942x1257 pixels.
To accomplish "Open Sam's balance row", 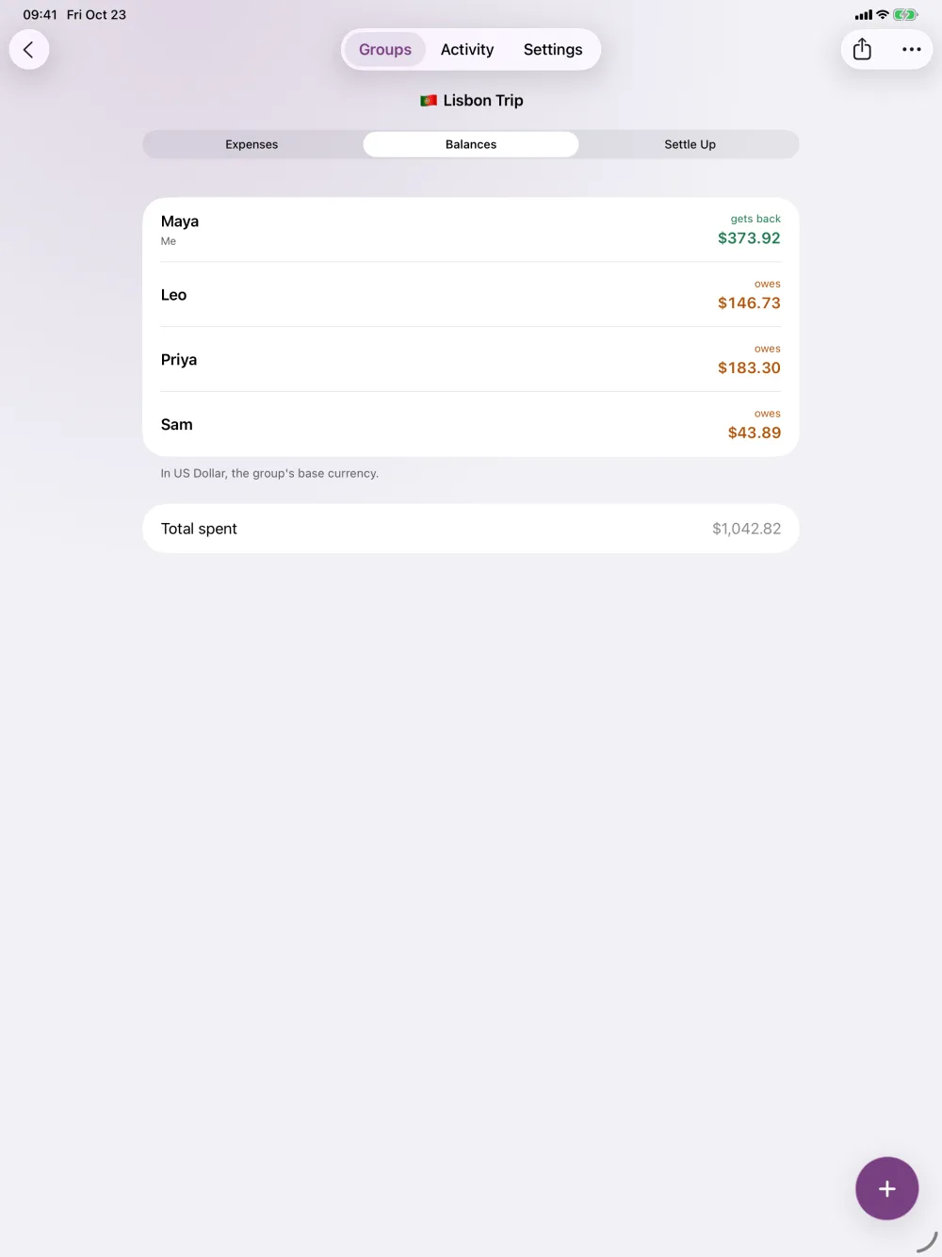I will pyautogui.click(x=471, y=425).
